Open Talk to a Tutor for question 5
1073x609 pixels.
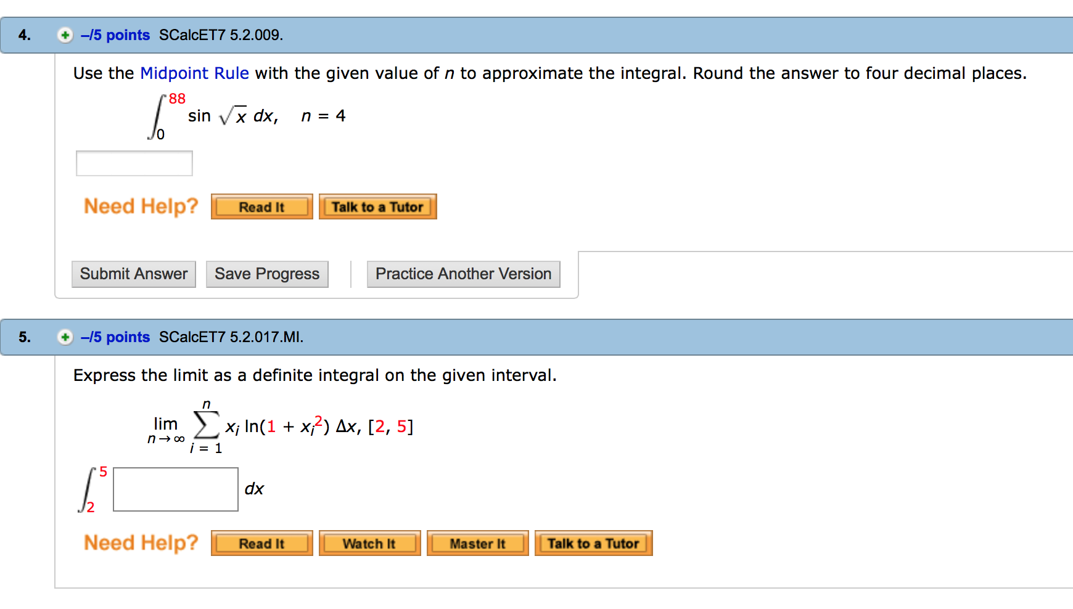tap(593, 543)
